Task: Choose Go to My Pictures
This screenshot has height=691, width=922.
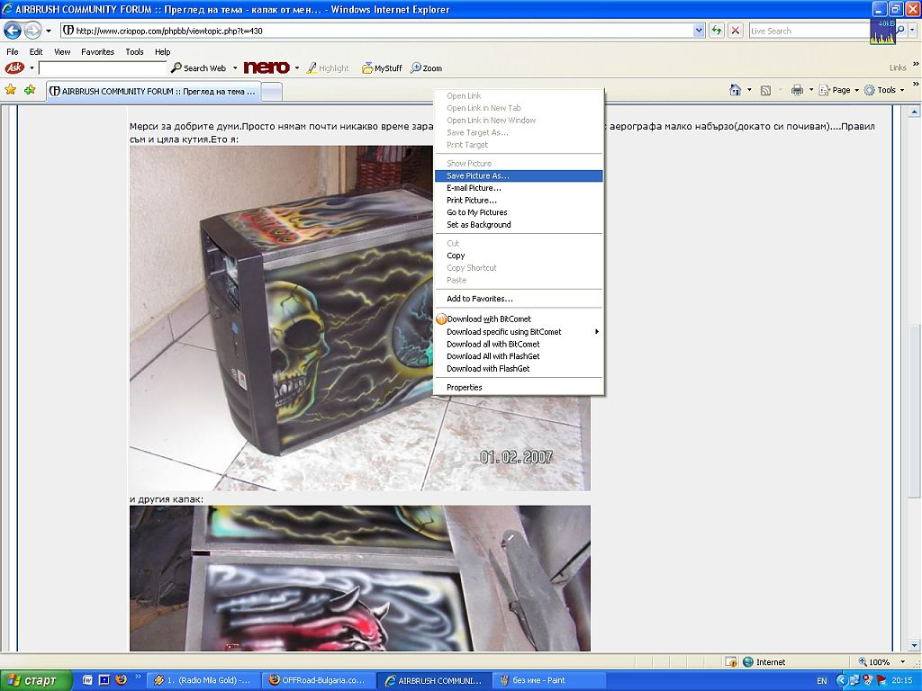Action: (519, 212)
